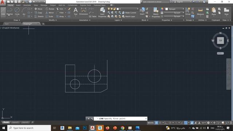Switch to the Output ribbon tab

pyautogui.click(x=53, y=5)
